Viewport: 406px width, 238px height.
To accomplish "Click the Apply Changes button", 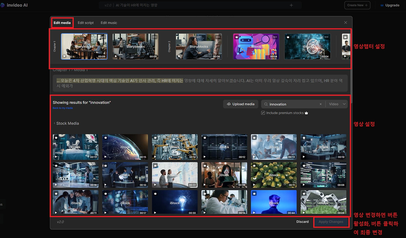I will point(331,222).
